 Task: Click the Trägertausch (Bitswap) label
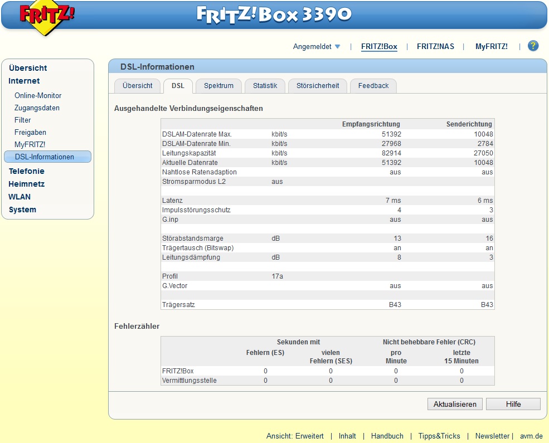pyautogui.click(x=198, y=248)
